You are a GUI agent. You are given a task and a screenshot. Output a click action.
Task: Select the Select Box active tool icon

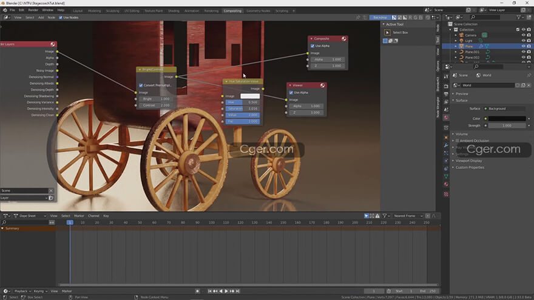[x=387, y=32]
